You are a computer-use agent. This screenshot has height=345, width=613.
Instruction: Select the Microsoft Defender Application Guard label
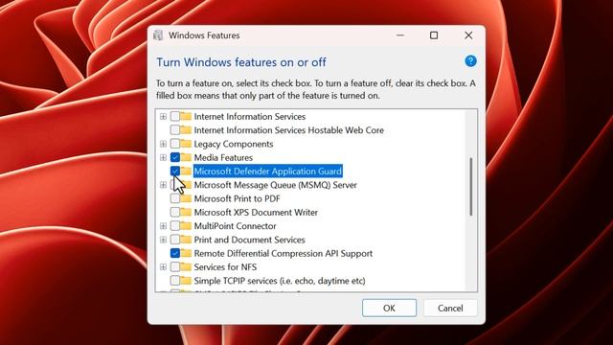point(268,172)
